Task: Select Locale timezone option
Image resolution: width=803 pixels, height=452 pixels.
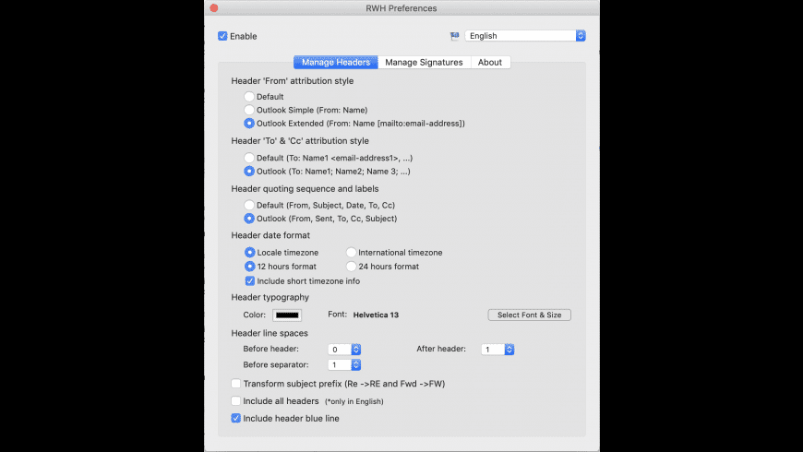Action: click(x=249, y=253)
